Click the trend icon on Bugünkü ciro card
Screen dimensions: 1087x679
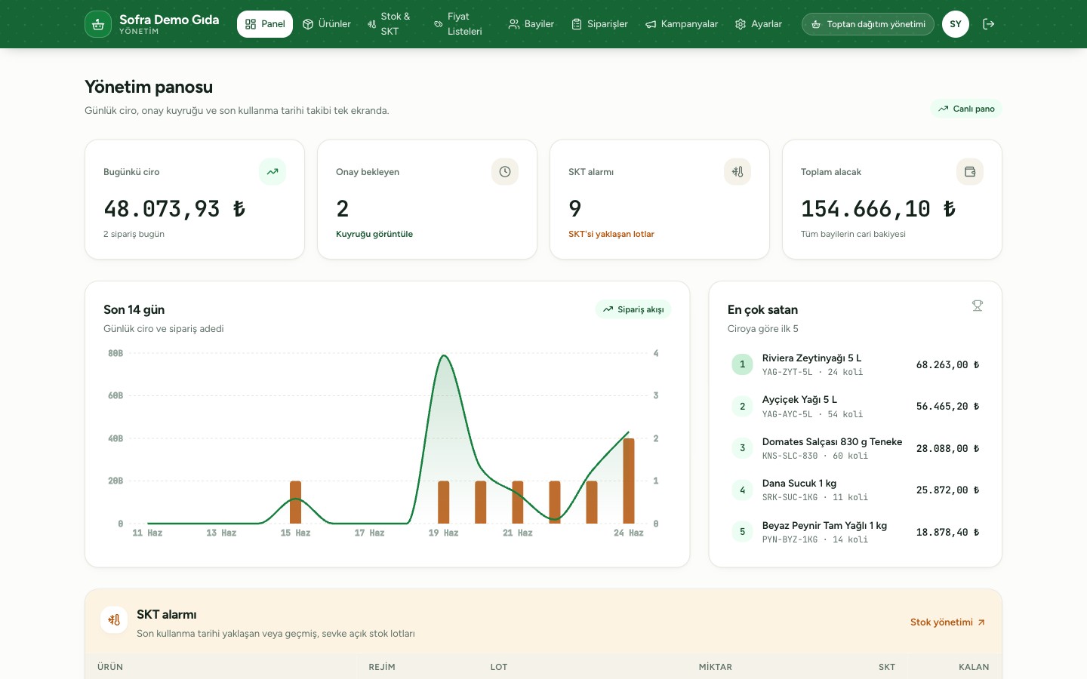(273, 172)
